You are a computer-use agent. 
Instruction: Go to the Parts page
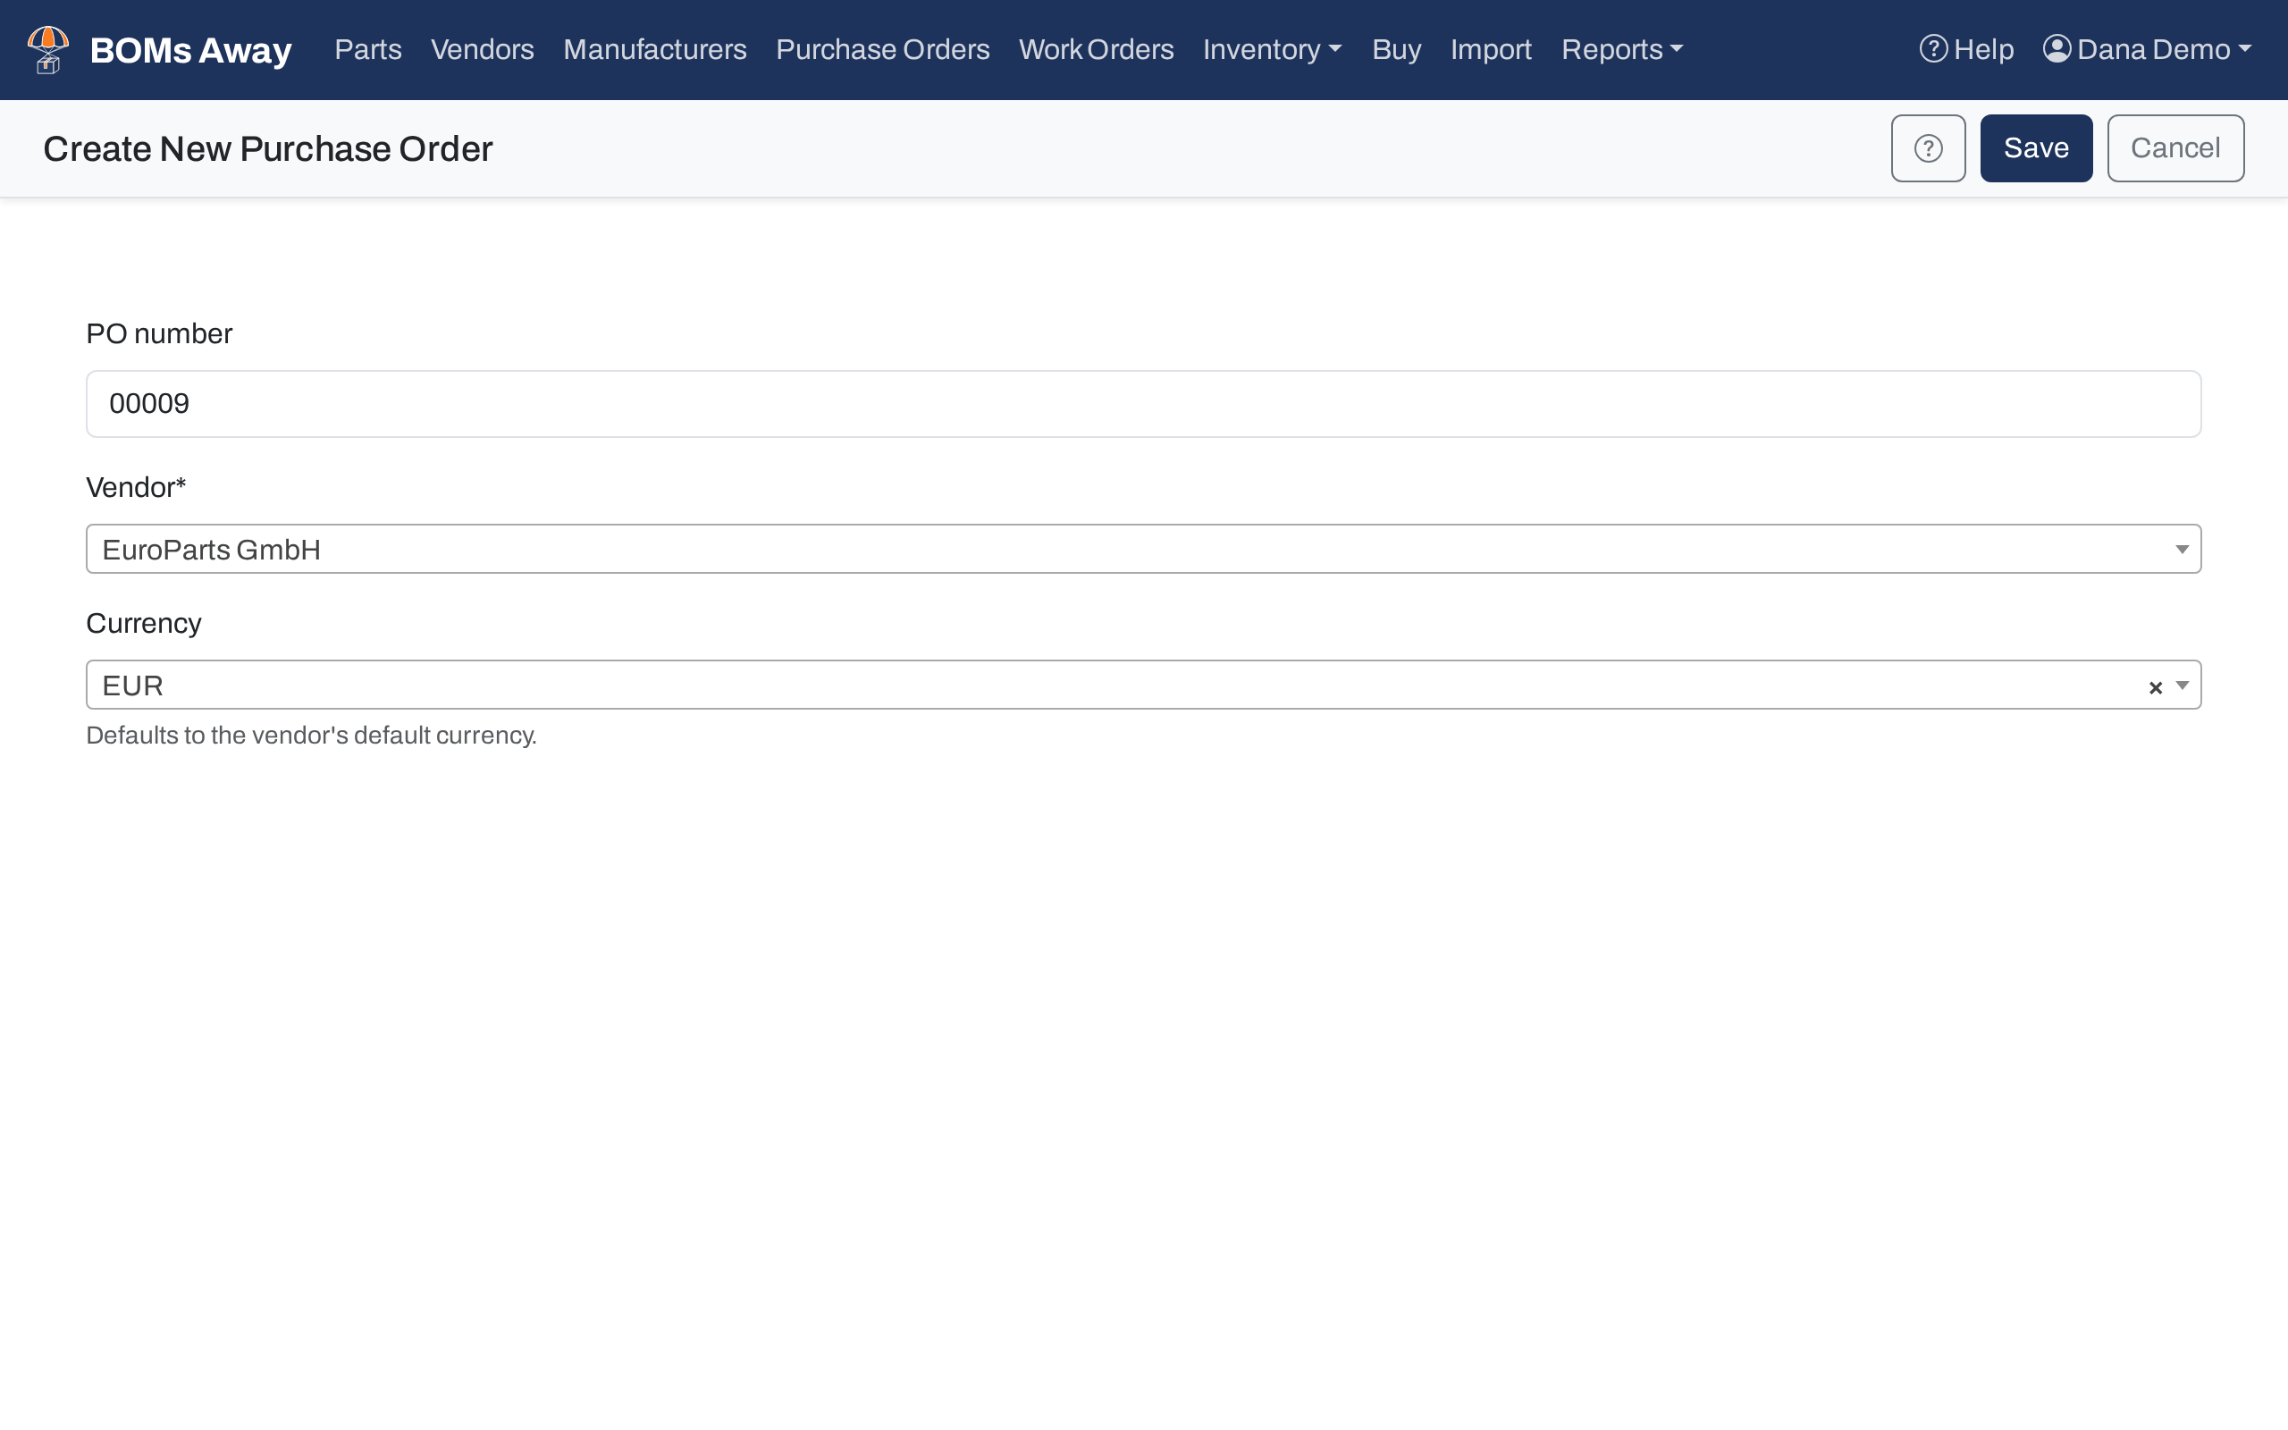coord(368,49)
